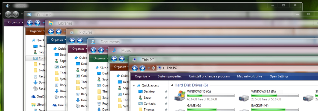318x111 pixels.
Task: Click the pin icon beside Contacts
Action: 166,104
